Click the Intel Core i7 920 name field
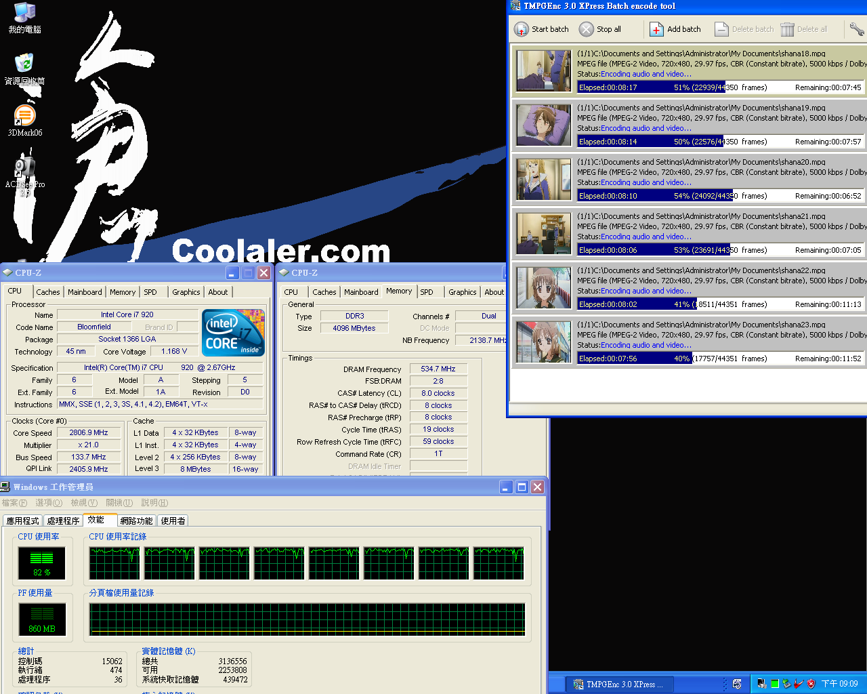 [x=127, y=314]
